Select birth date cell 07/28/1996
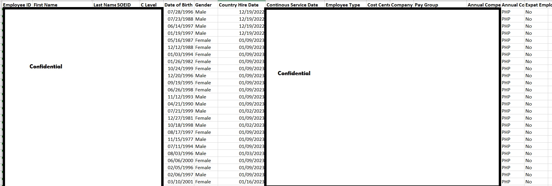The image size is (552, 186). click(x=180, y=12)
